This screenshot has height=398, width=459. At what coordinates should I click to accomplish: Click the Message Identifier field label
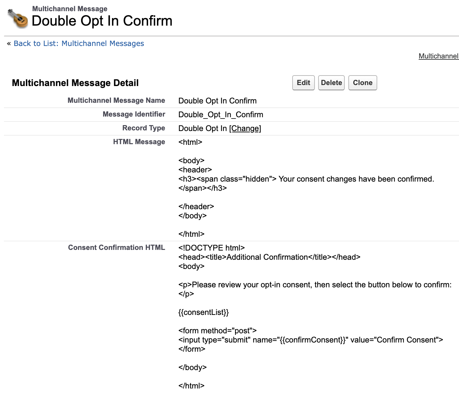(x=134, y=114)
